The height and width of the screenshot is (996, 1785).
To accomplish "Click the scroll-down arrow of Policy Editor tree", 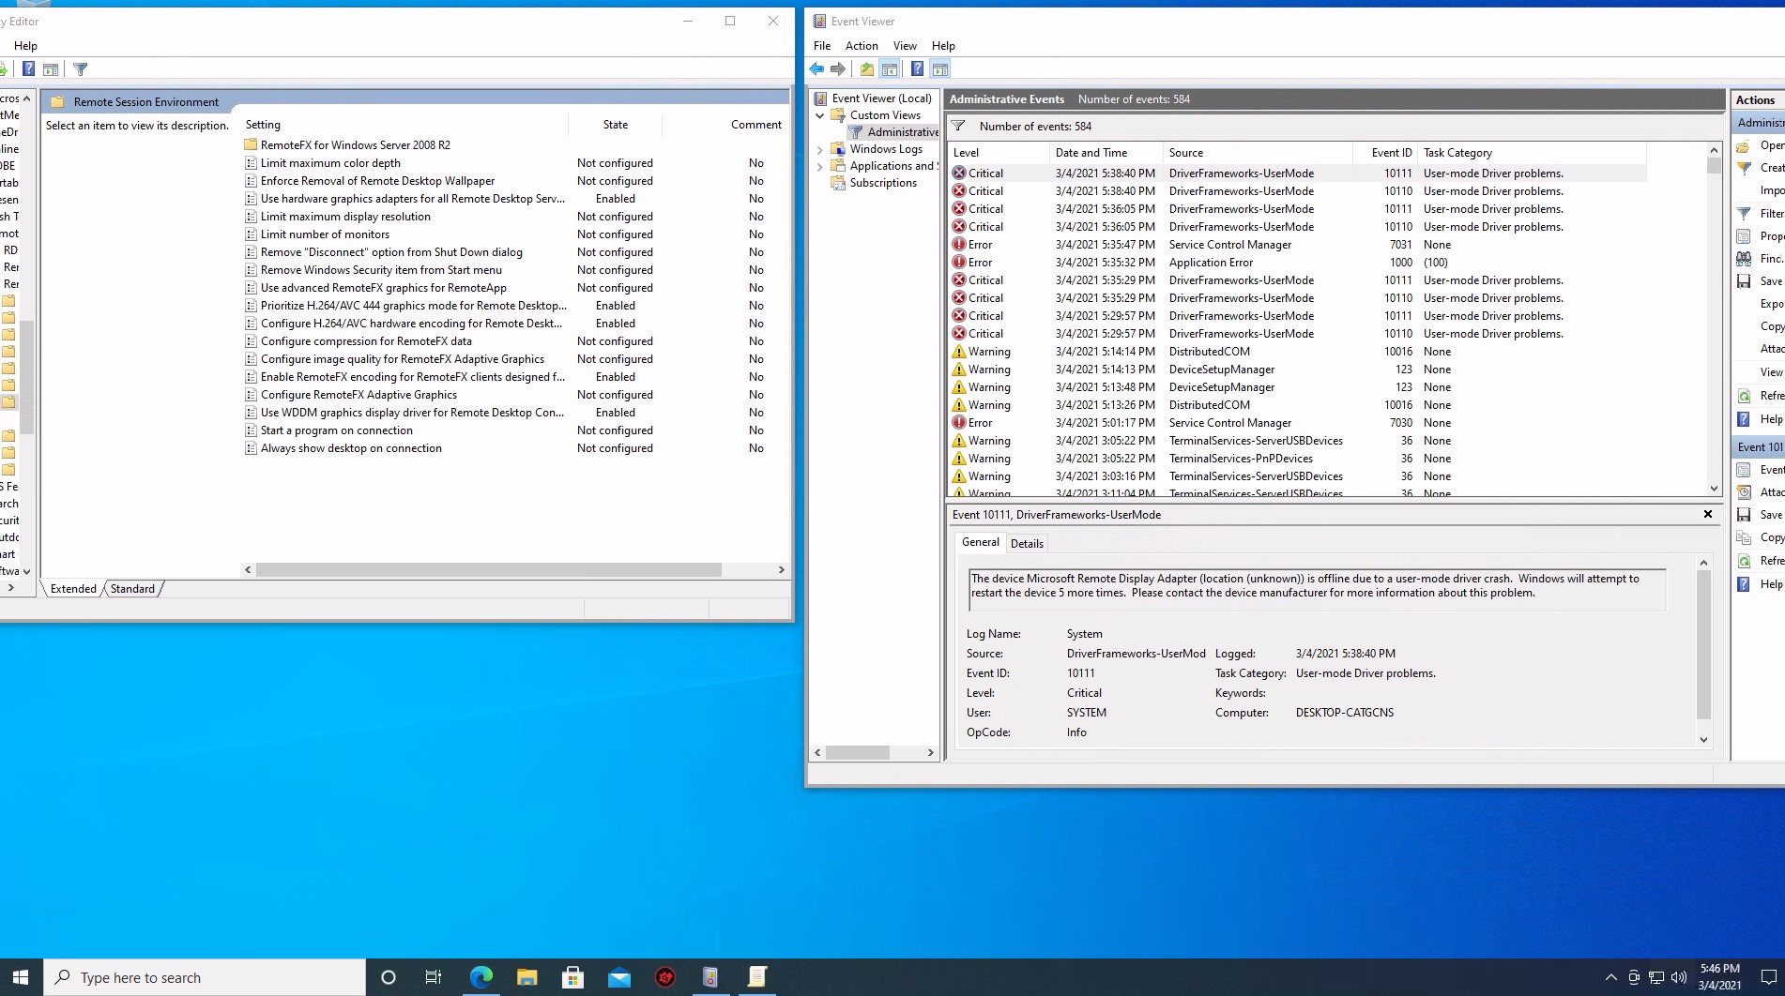I will click(26, 571).
